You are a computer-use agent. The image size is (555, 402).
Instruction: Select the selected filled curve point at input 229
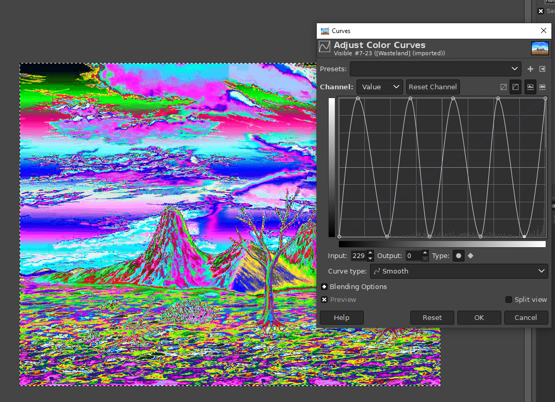click(x=524, y=236)
